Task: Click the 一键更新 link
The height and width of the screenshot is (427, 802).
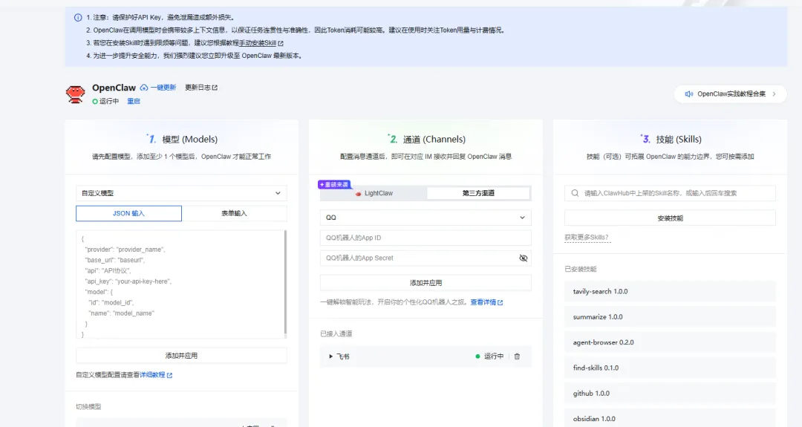Action: (163, 88)
